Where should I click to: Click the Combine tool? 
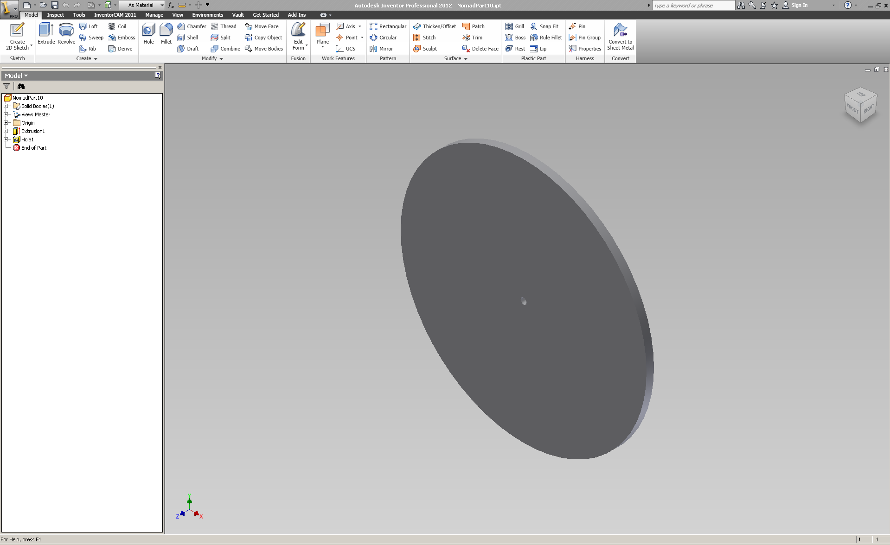point(225,49)
